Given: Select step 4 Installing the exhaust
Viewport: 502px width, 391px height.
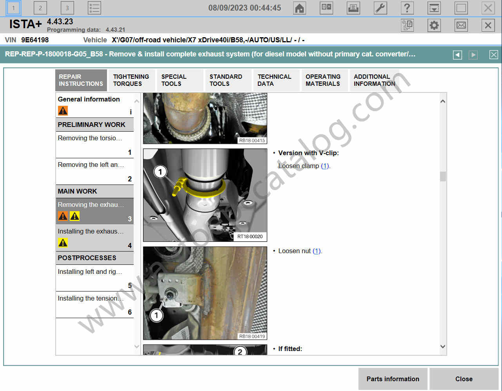Looking at the screenshot, I should (x=94, y=238).
